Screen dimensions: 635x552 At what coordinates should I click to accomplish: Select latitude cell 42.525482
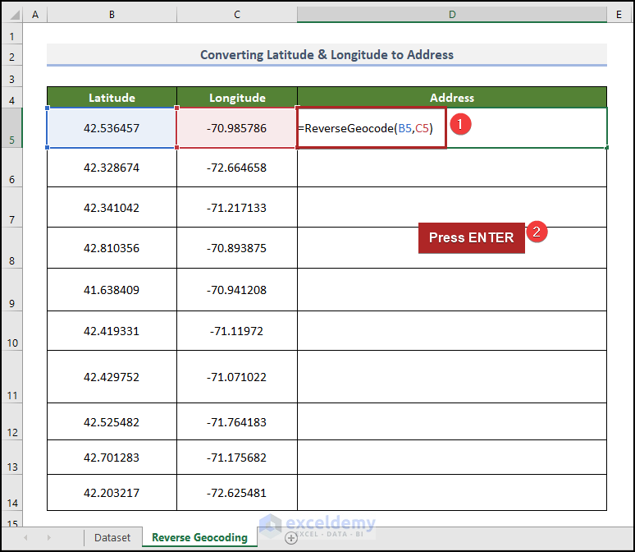112,421
